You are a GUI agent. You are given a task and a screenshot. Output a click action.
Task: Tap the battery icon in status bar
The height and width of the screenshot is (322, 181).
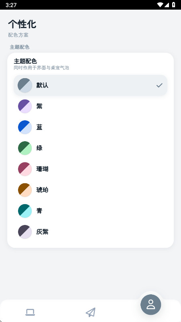[174, 5]
